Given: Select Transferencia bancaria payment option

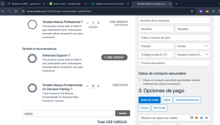Looking at the screenshot, I should 187,100.
